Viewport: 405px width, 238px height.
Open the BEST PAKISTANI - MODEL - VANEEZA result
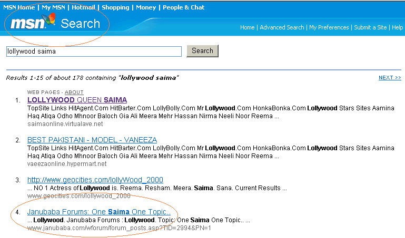coord(92,140)
